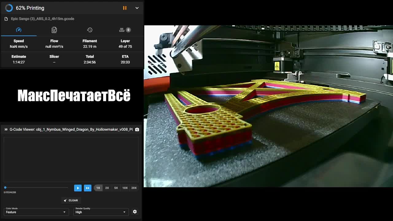393x221 pixels.
Task: Set playback speed to 1X
Action: pyautogui.click(x=98, y=188)
